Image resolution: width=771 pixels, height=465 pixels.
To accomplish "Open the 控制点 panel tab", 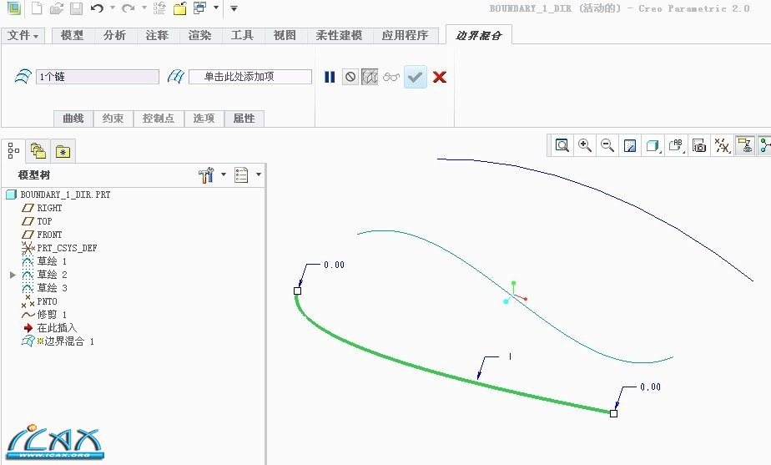I will point(159,119).
